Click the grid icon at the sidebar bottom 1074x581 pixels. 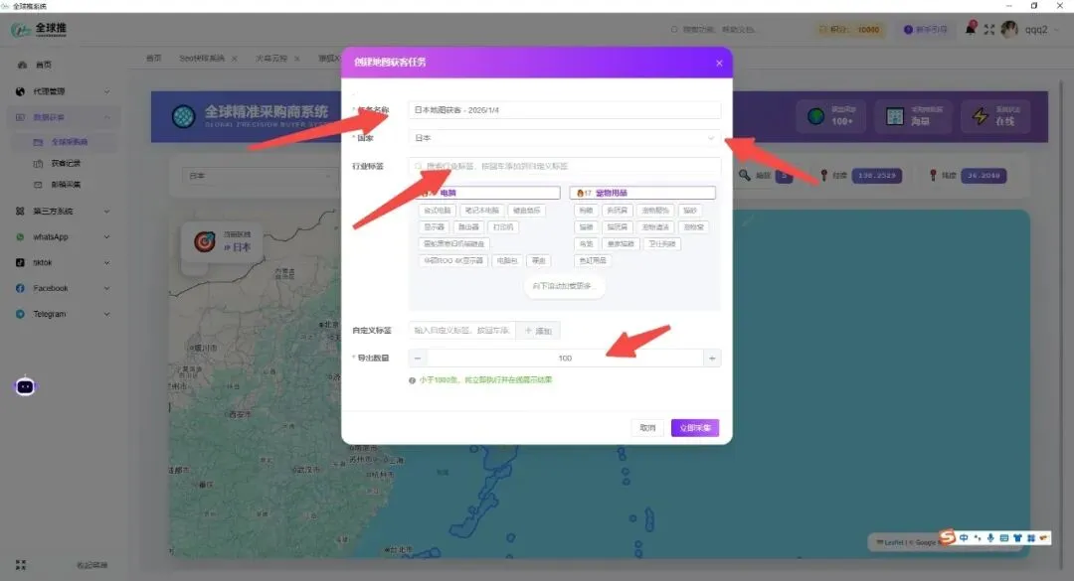click(x=21, y=564)
